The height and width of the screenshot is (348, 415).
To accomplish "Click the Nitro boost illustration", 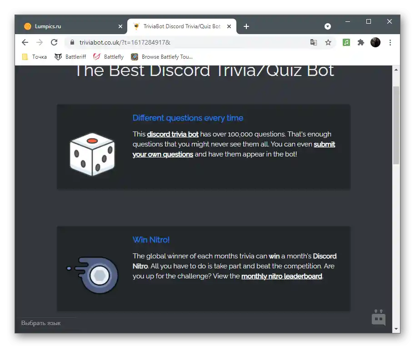I will point(92,275).
